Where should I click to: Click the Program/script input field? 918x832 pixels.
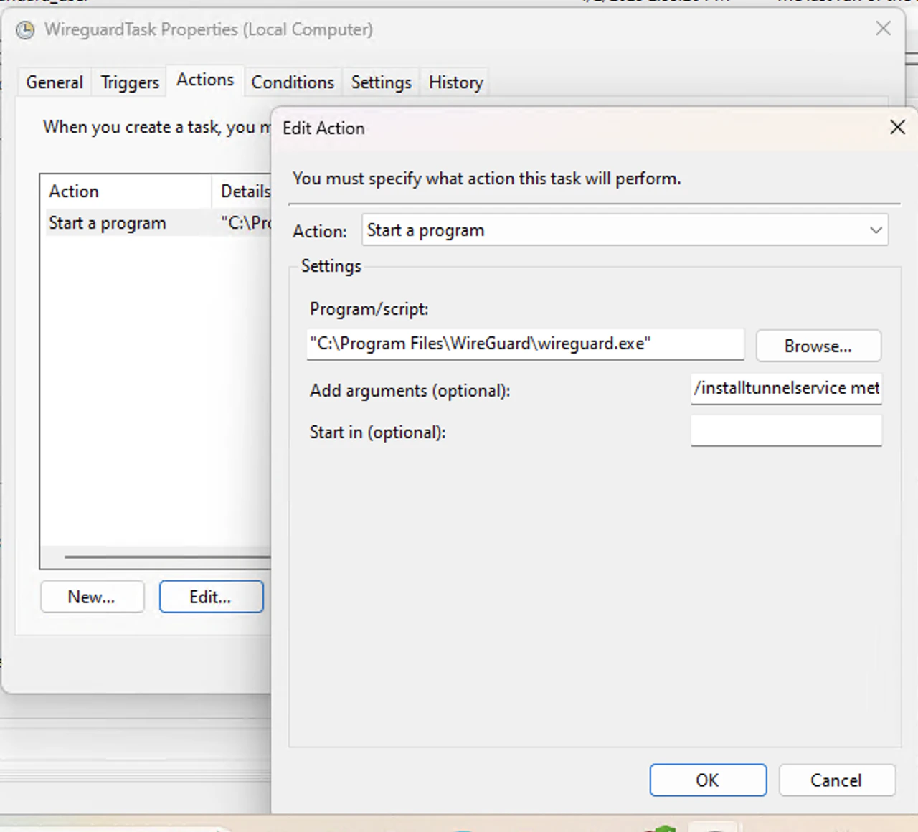tap(525, 344)
